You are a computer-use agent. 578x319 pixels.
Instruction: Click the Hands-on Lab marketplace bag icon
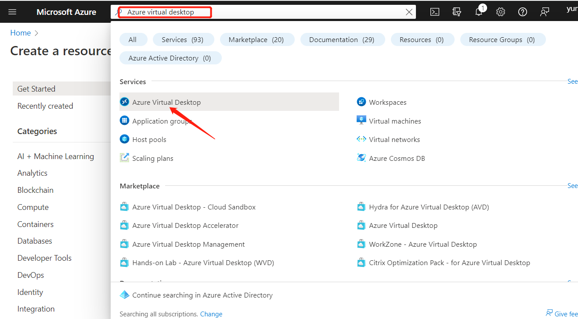tap(125, 262)
